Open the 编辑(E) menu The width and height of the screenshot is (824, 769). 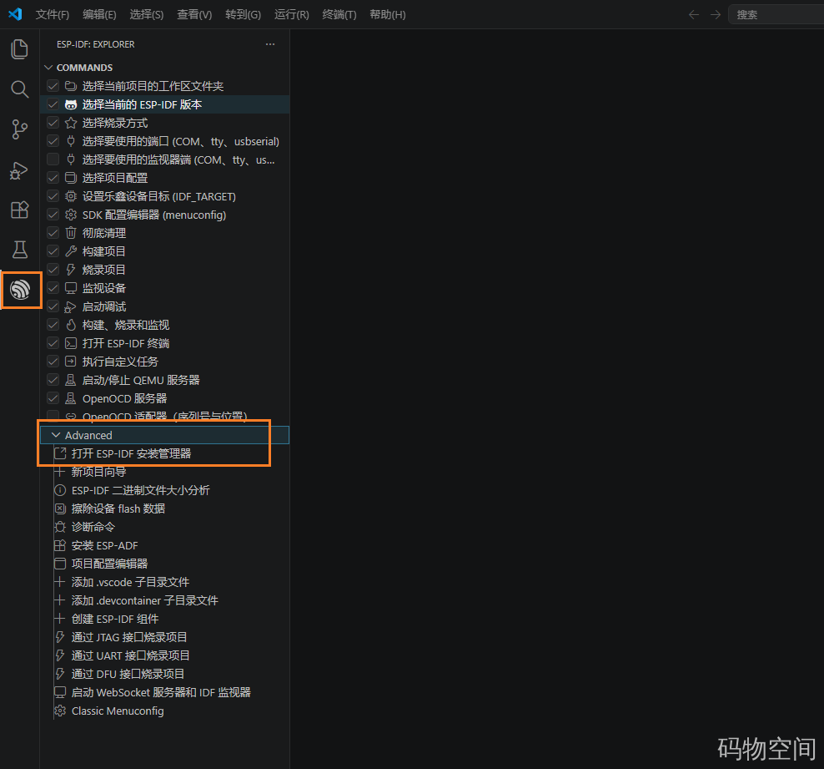(x=99, y=15)
